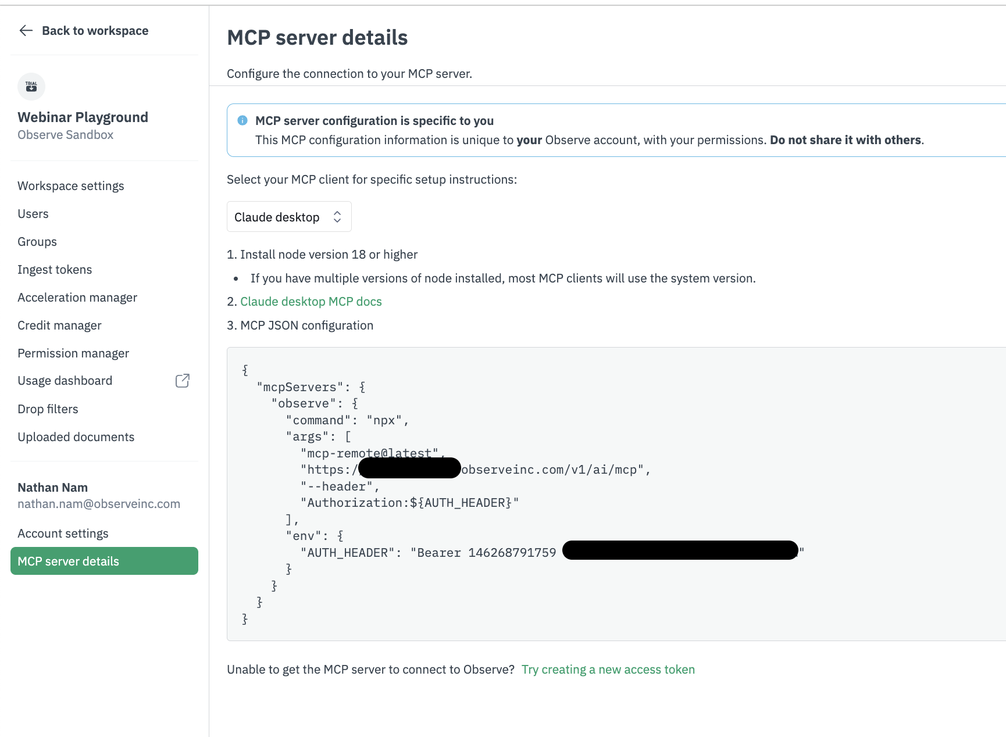
Task: Go to Uploaded documents
Action: coord(76,437)
